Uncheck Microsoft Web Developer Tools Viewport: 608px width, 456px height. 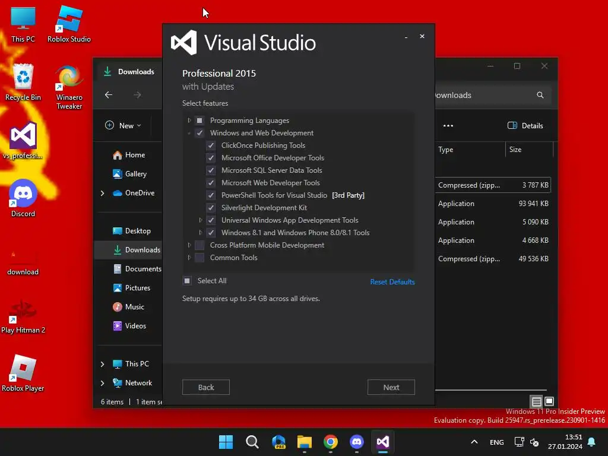tap(211, 183)
